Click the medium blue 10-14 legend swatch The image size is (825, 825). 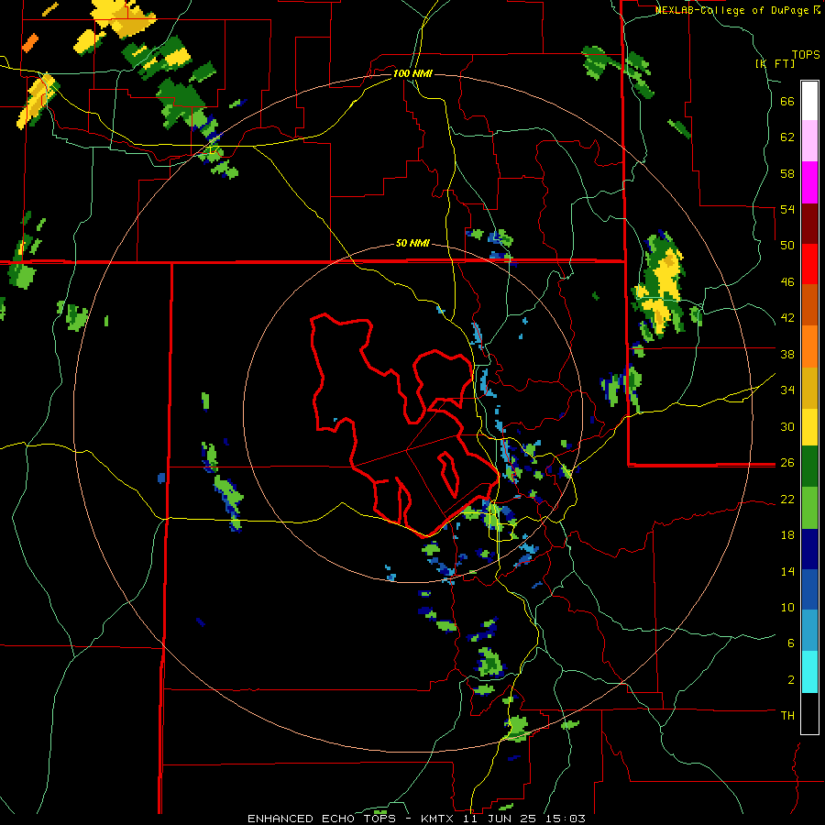click(x=809, y=589)
